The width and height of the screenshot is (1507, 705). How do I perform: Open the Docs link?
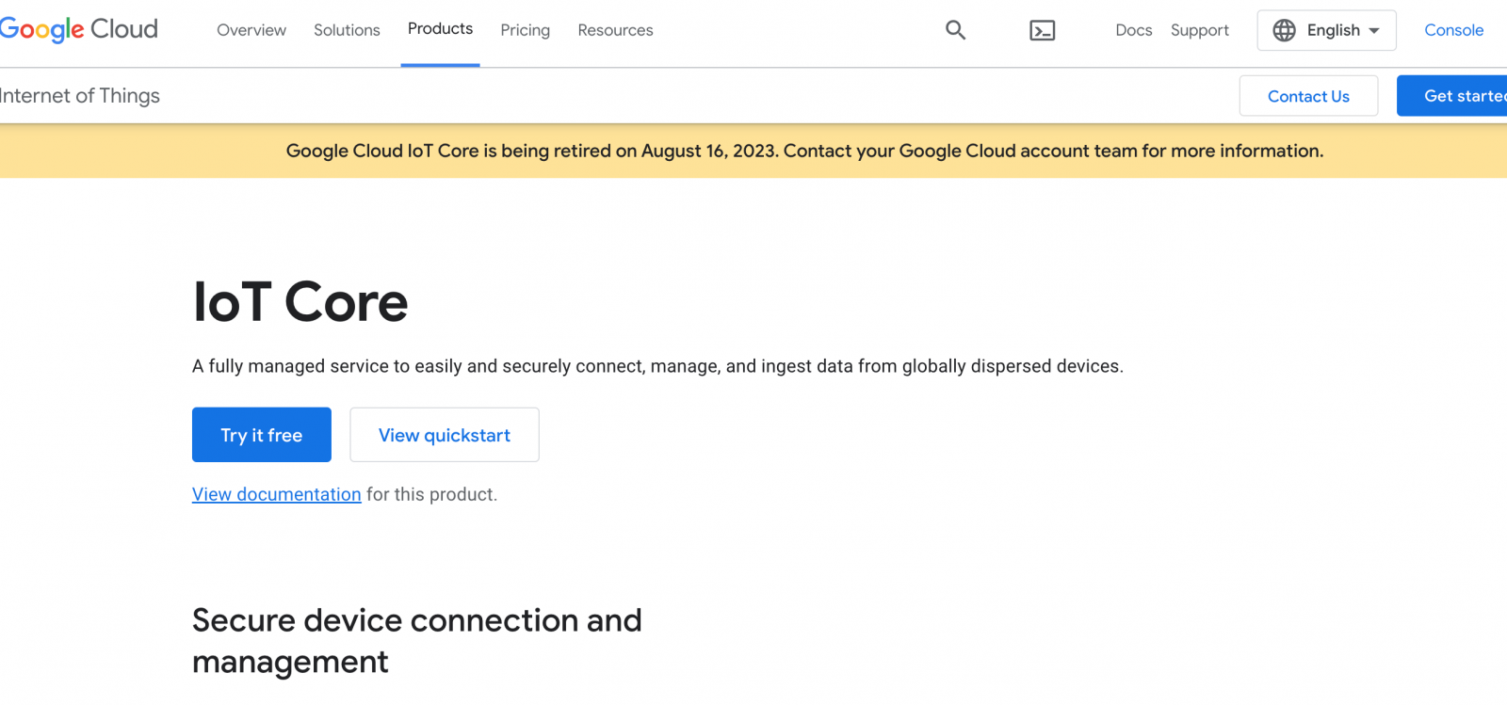click(x=1133, y=30)
